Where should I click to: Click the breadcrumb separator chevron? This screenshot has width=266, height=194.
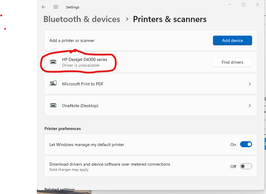[x=127, y=19]
